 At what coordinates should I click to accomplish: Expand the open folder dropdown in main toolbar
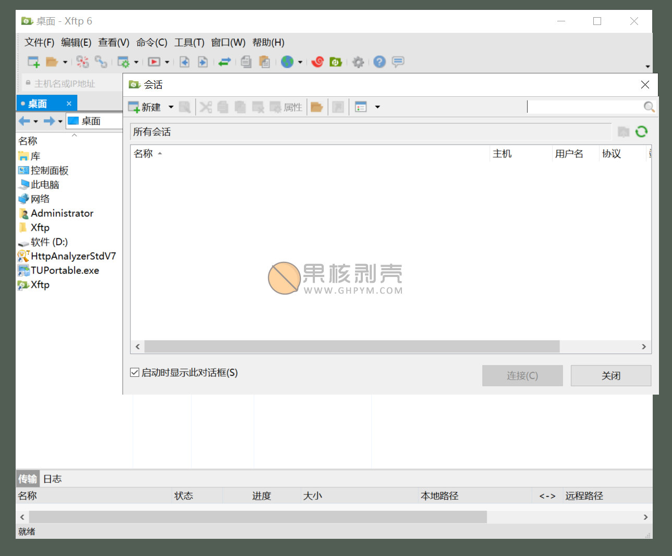tap(65, 62)
